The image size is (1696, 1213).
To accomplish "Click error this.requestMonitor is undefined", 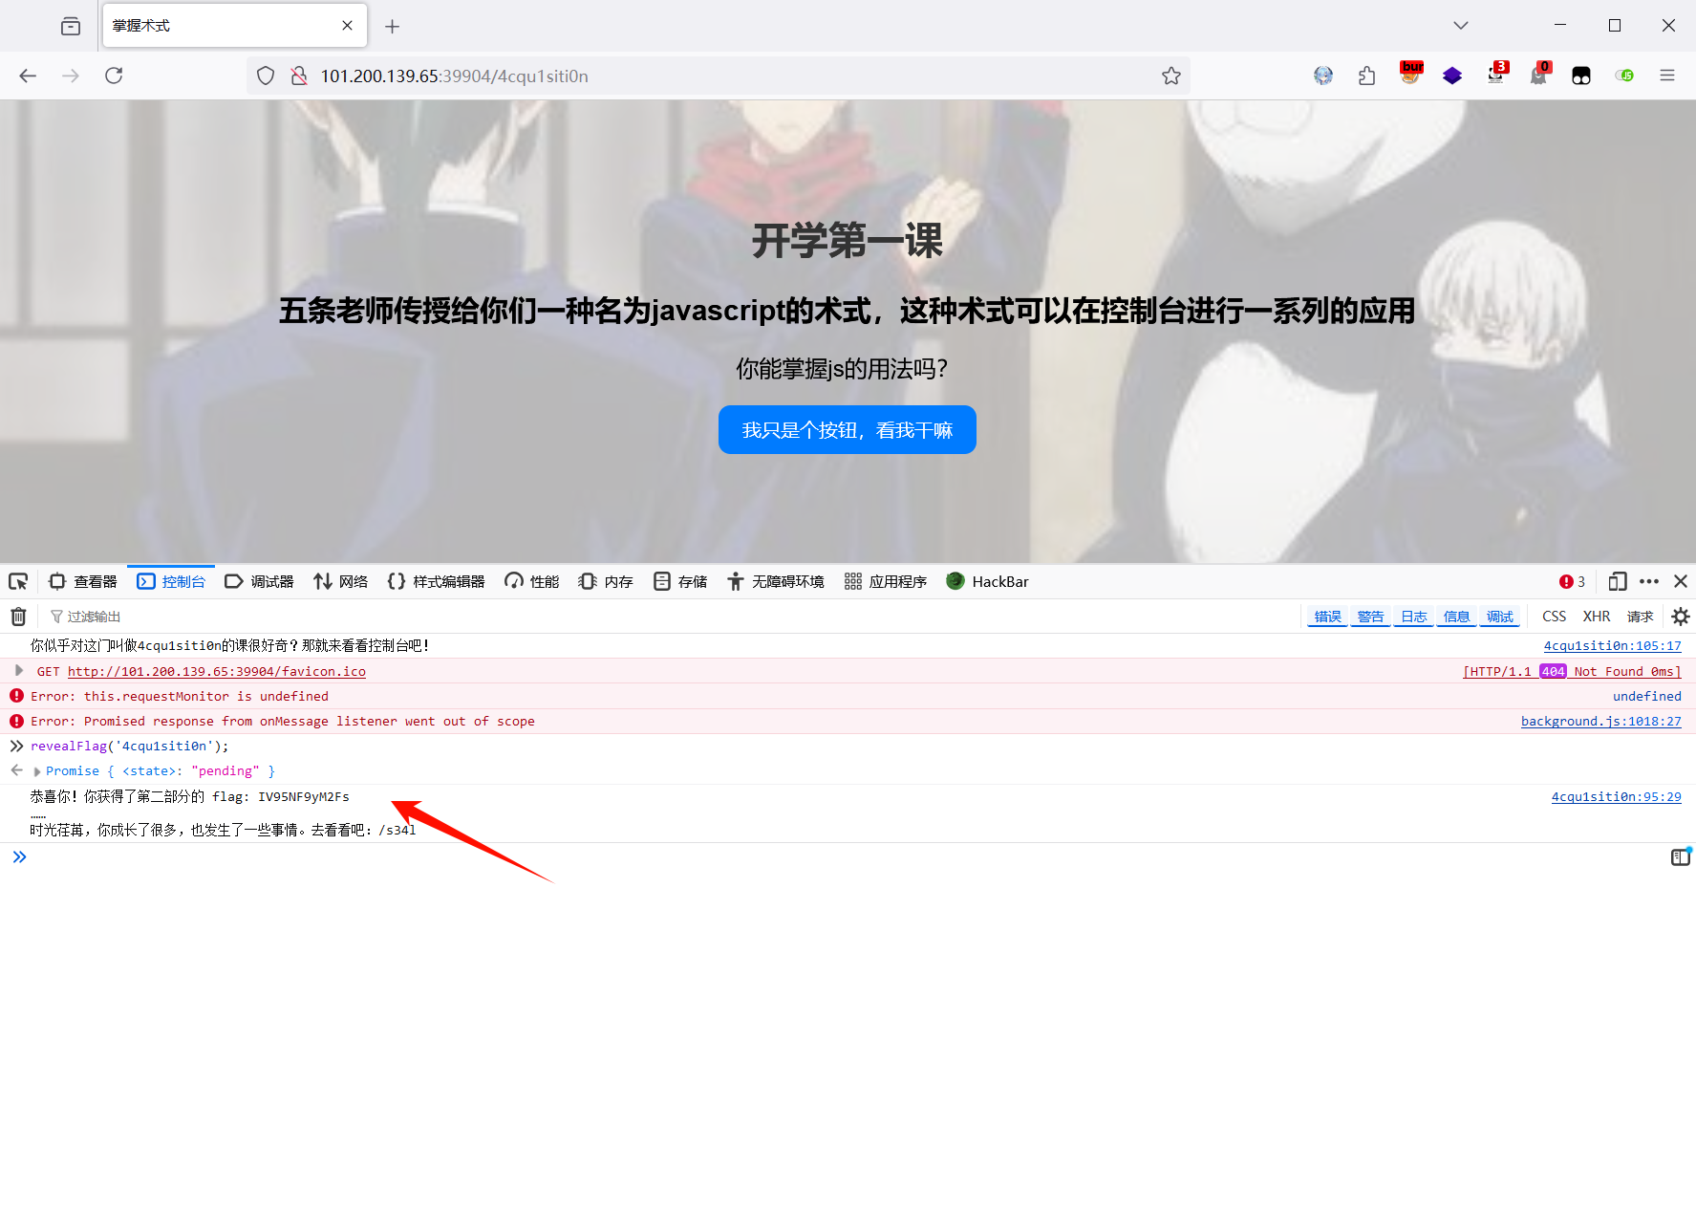I will pyautogui.click(x=180, y=696).
